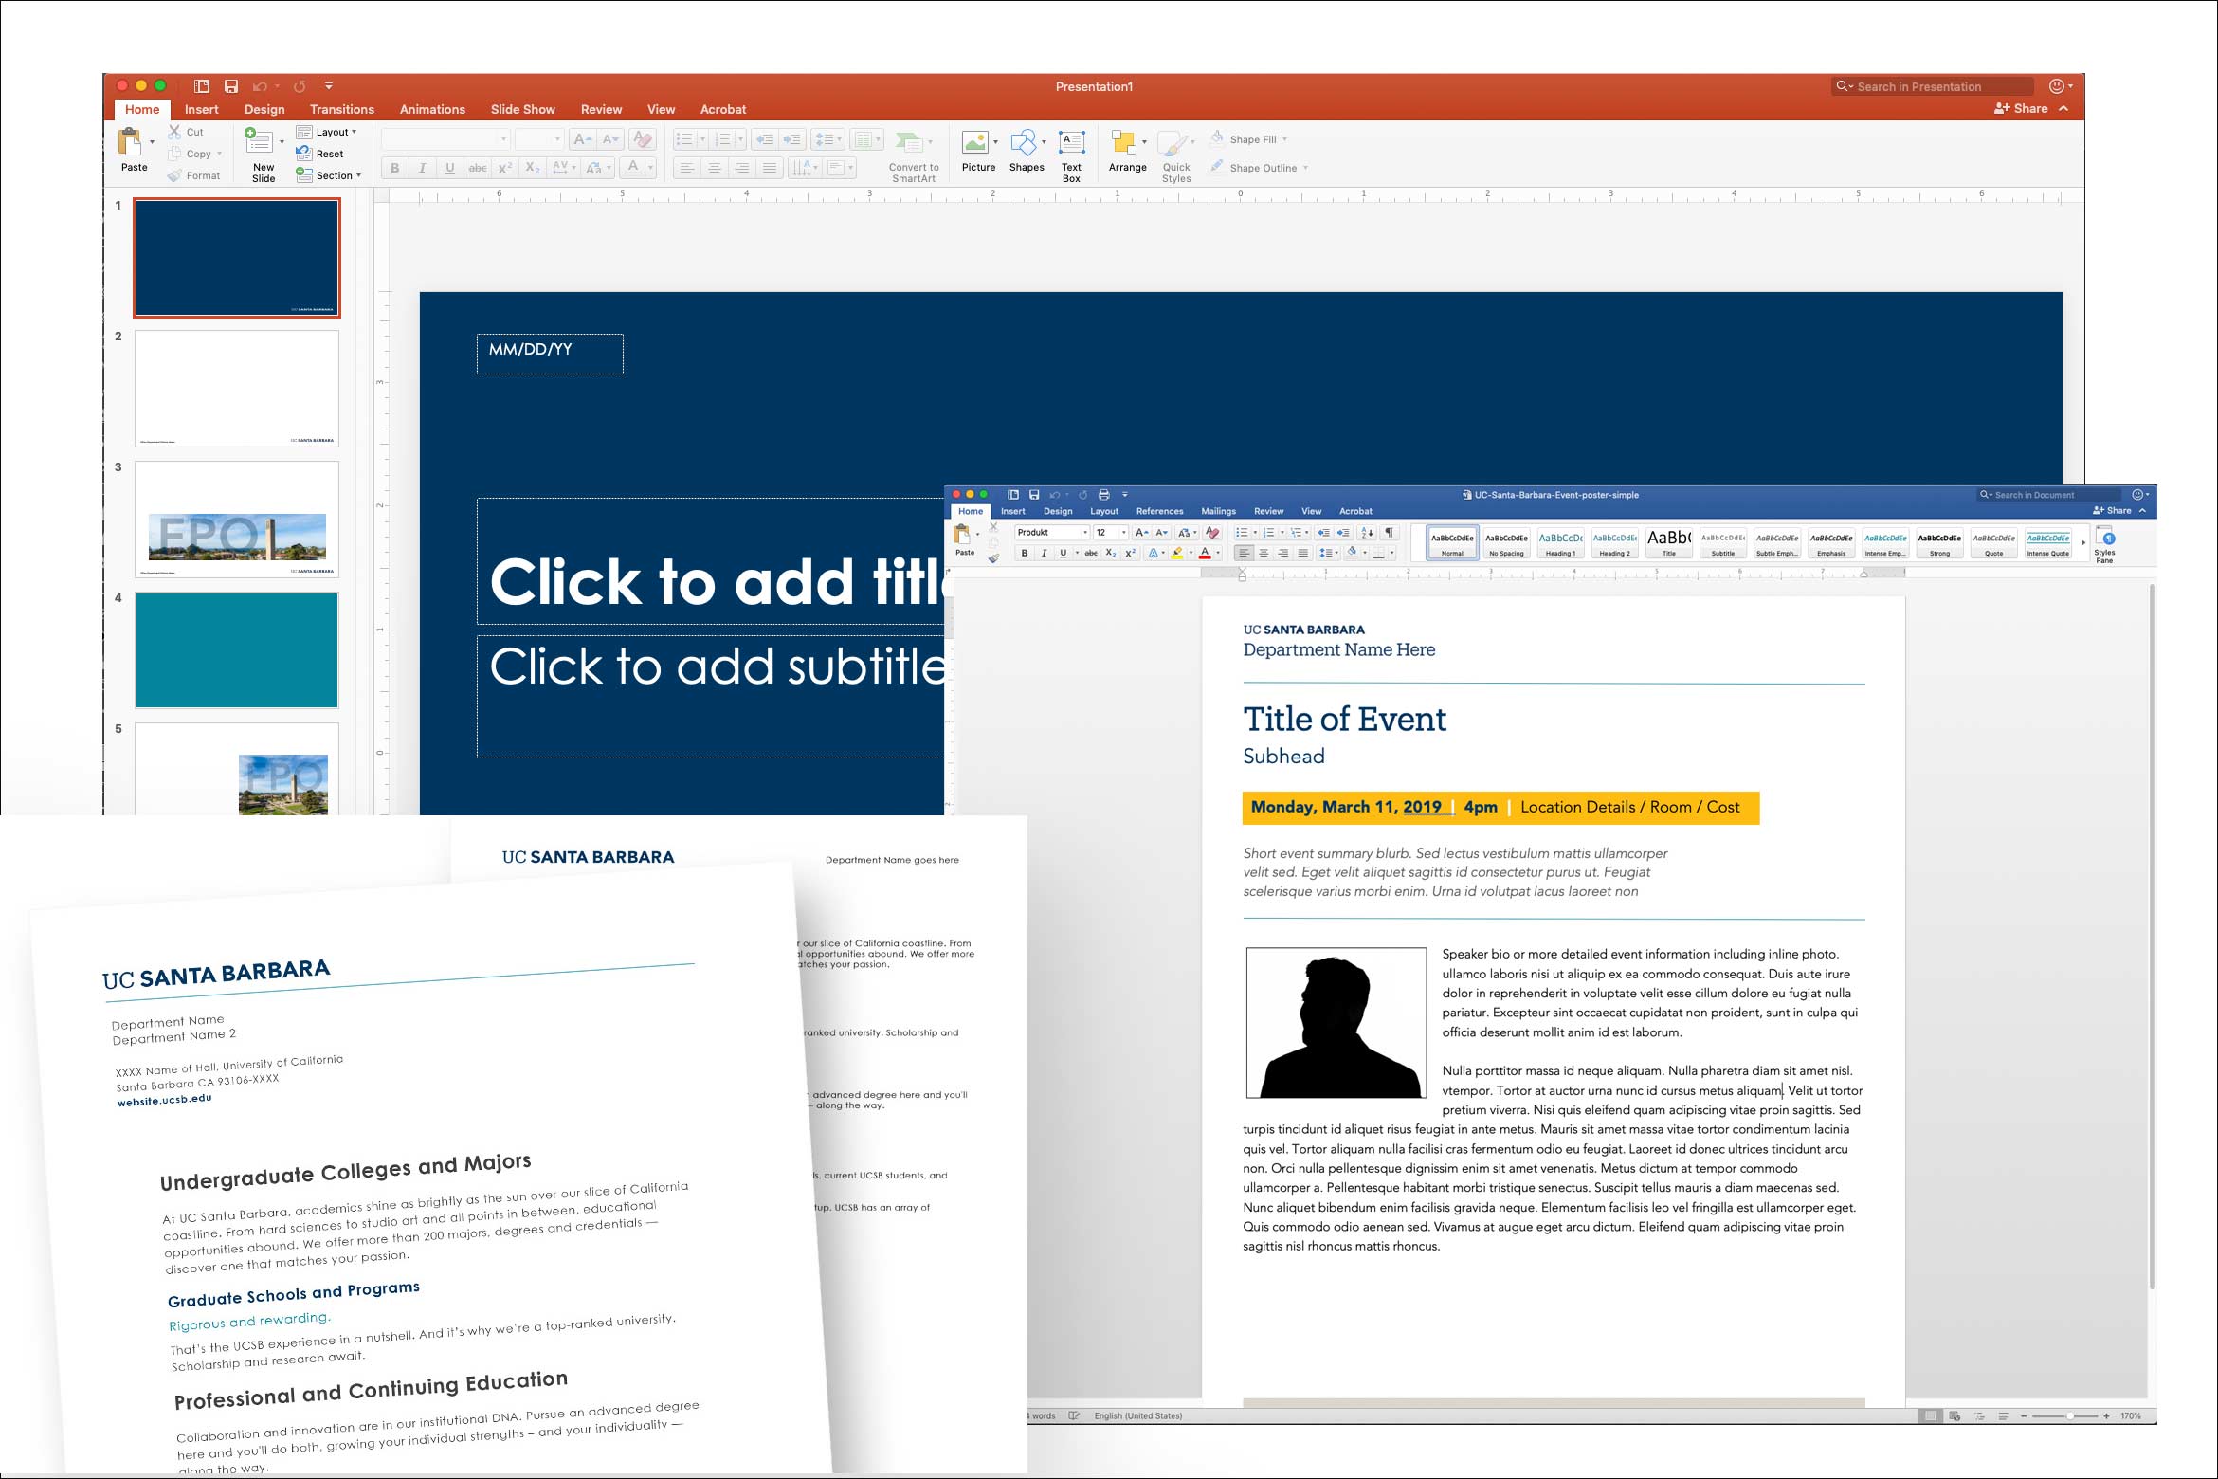Toggle show paragraph marks in Word
This screenshot has width=2218, height=1479.
pyautogui.click(x=1389, y=533)
